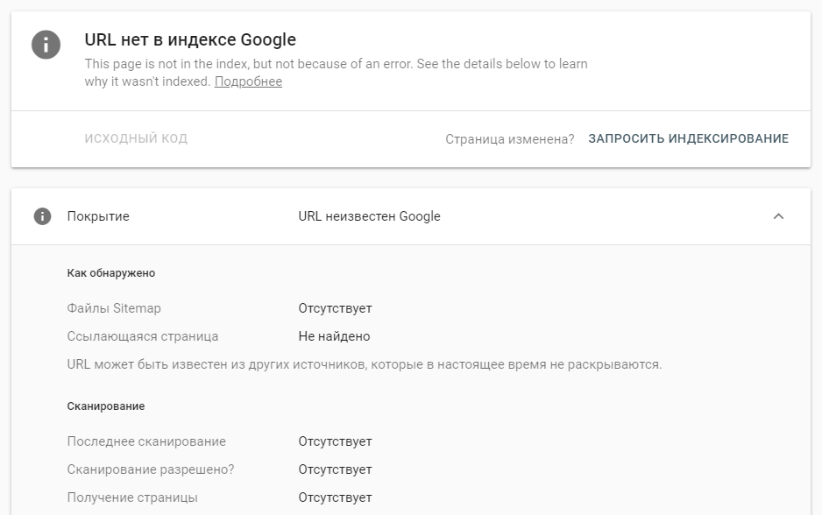Click the large info icon beside URL title

click(x=46, y=45)
